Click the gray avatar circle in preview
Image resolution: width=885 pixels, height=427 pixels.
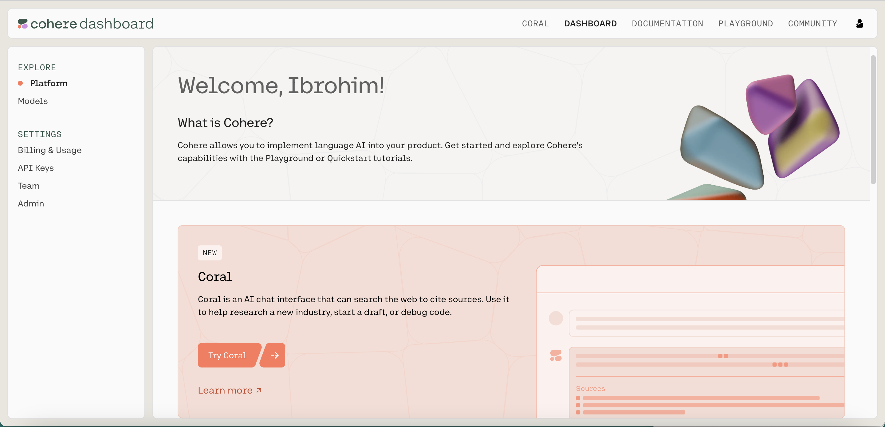pos(556,318)
